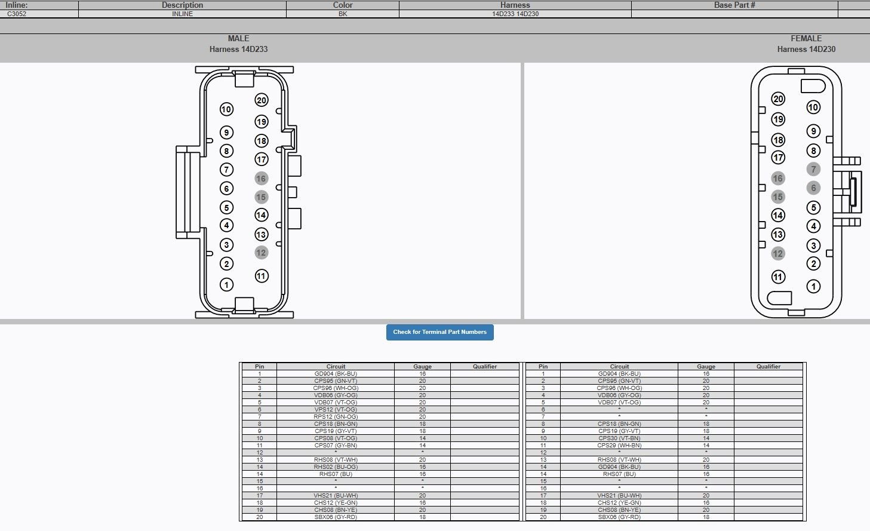870x531 pixels.
Task: Click pin 10 on the male connector
Action: click(226, 109)
